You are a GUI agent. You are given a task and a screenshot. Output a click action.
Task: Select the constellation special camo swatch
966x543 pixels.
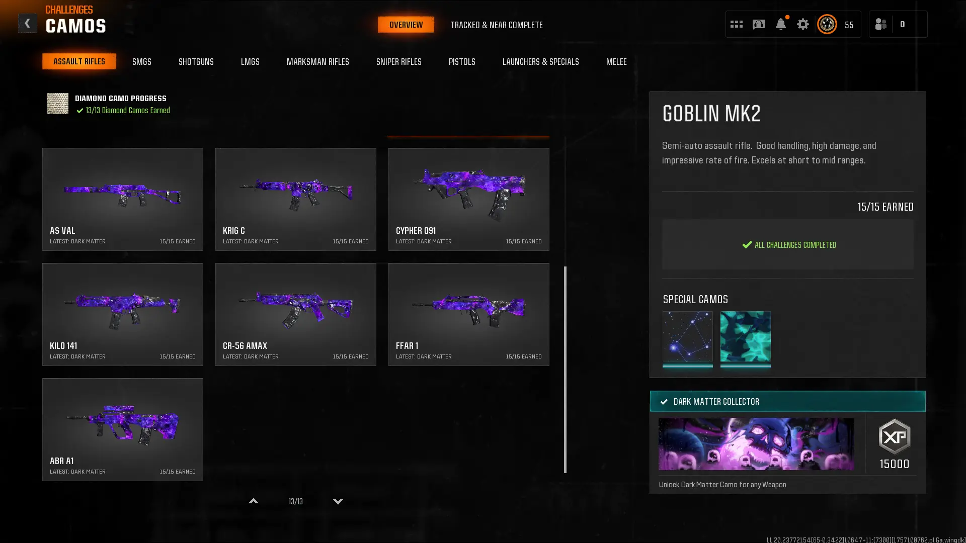[x=687, y=336]
